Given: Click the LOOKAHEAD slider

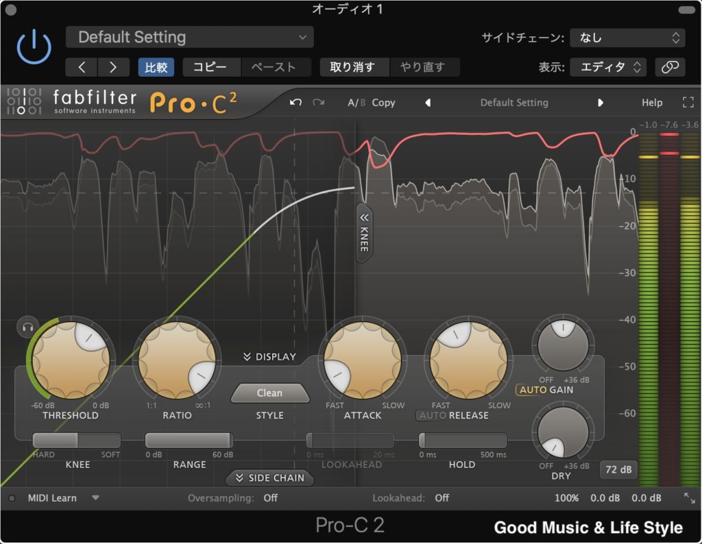Looking at the screenshot, I should click(350, 441).
